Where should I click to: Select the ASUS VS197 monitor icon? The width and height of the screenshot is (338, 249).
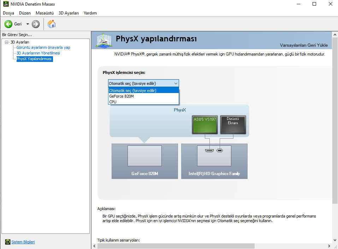[x=204, y=125]
